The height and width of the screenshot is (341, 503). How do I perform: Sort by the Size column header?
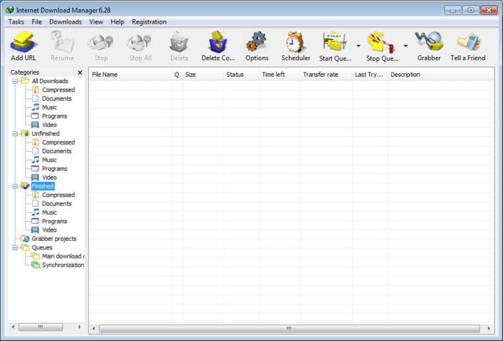203,75
